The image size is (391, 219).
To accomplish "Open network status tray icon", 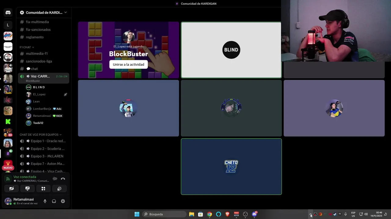I will click(x=361, y=214).
